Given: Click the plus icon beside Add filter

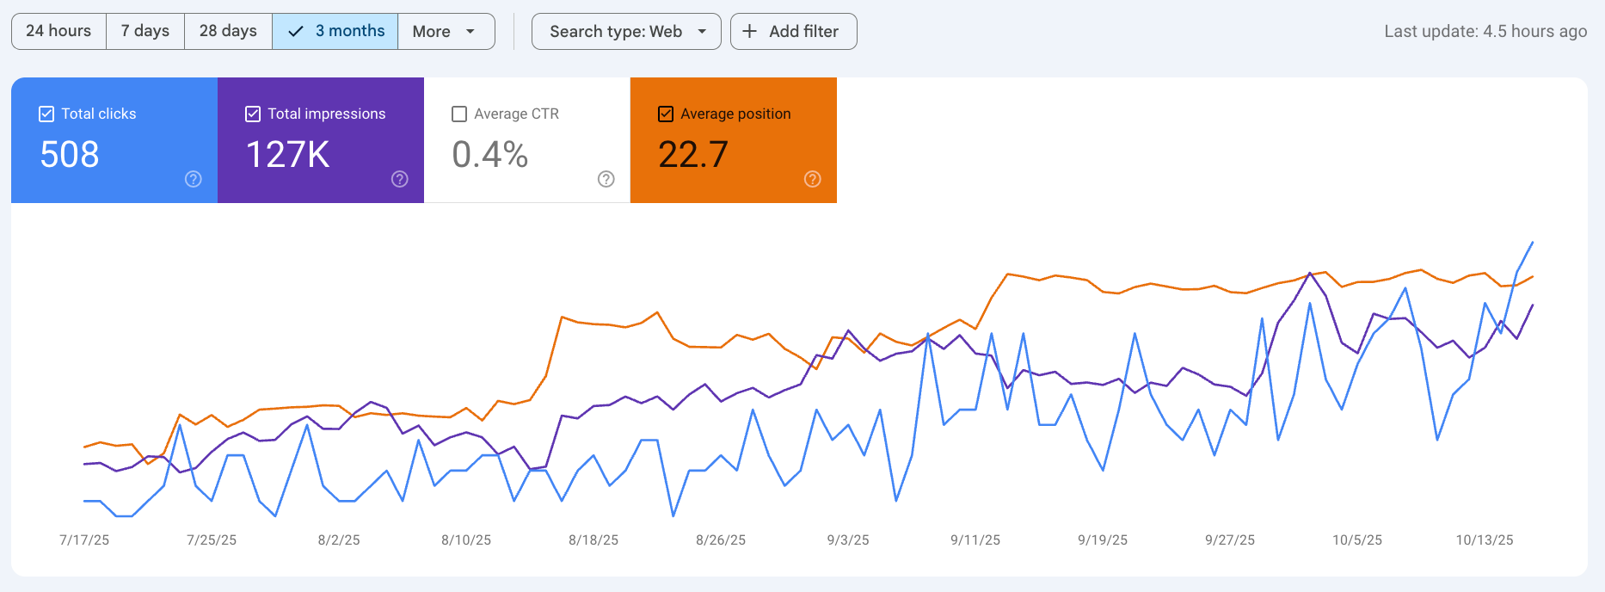Looking at the screenshot, I should tap(750, 32).
